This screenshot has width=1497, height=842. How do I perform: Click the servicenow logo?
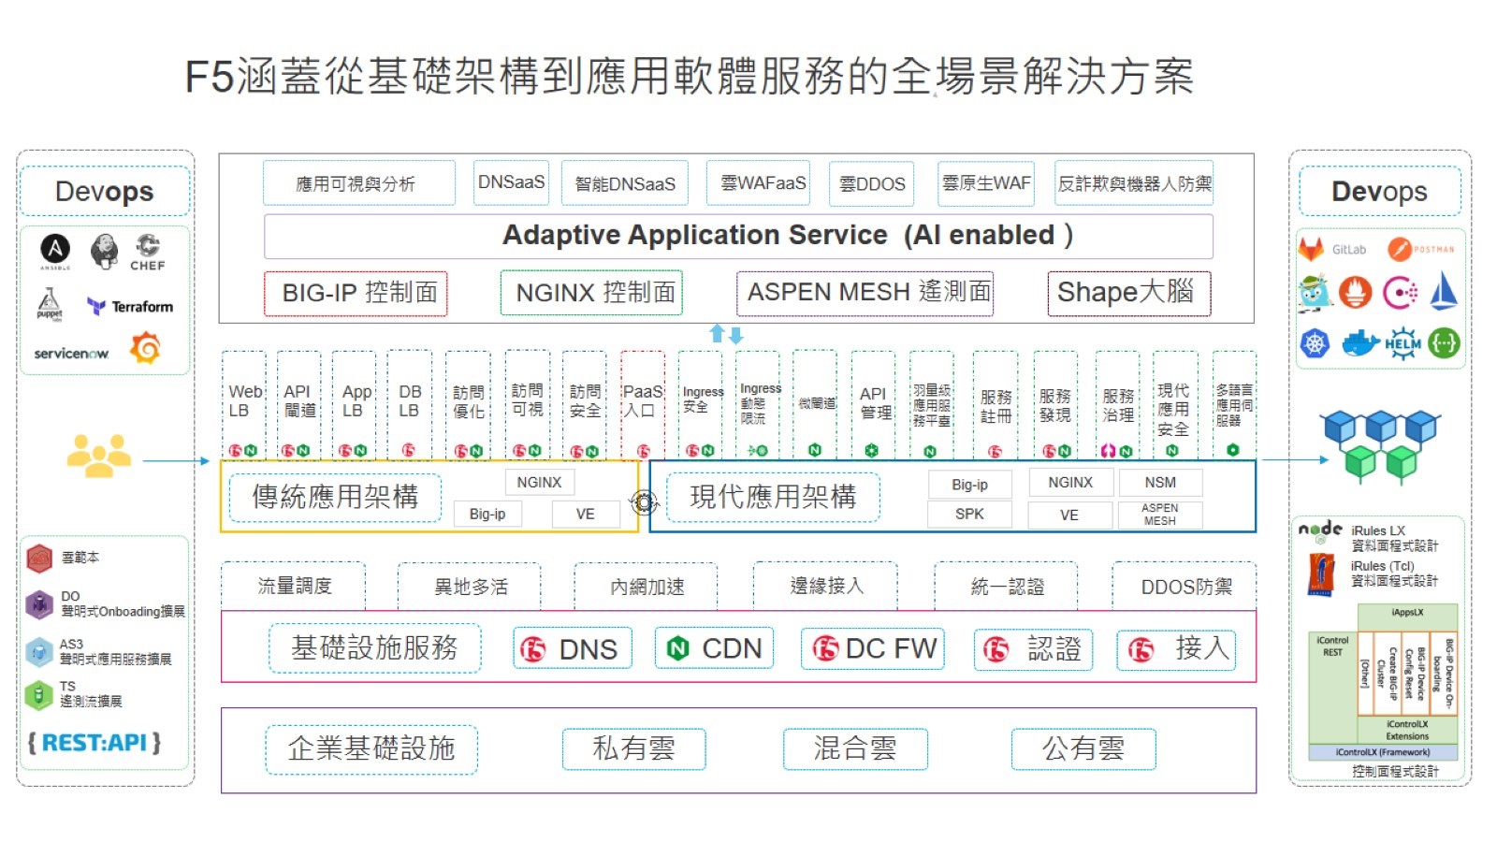[x=71, y=354]
